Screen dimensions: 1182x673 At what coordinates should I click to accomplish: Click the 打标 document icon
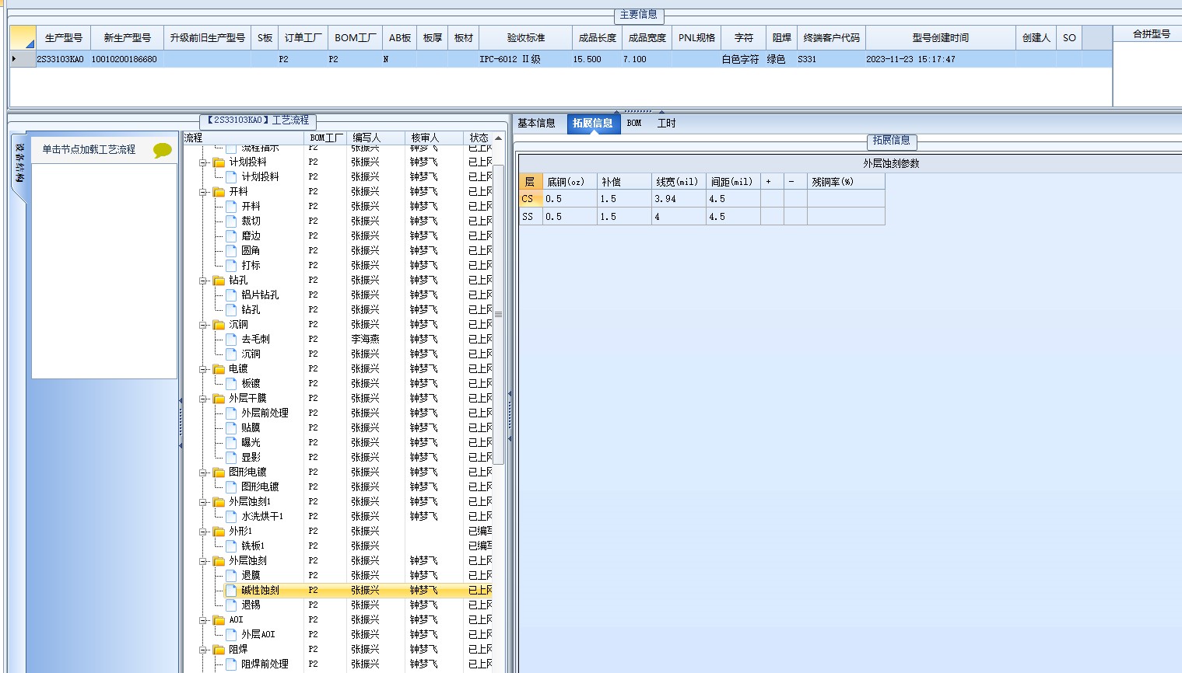coord(231,266)
